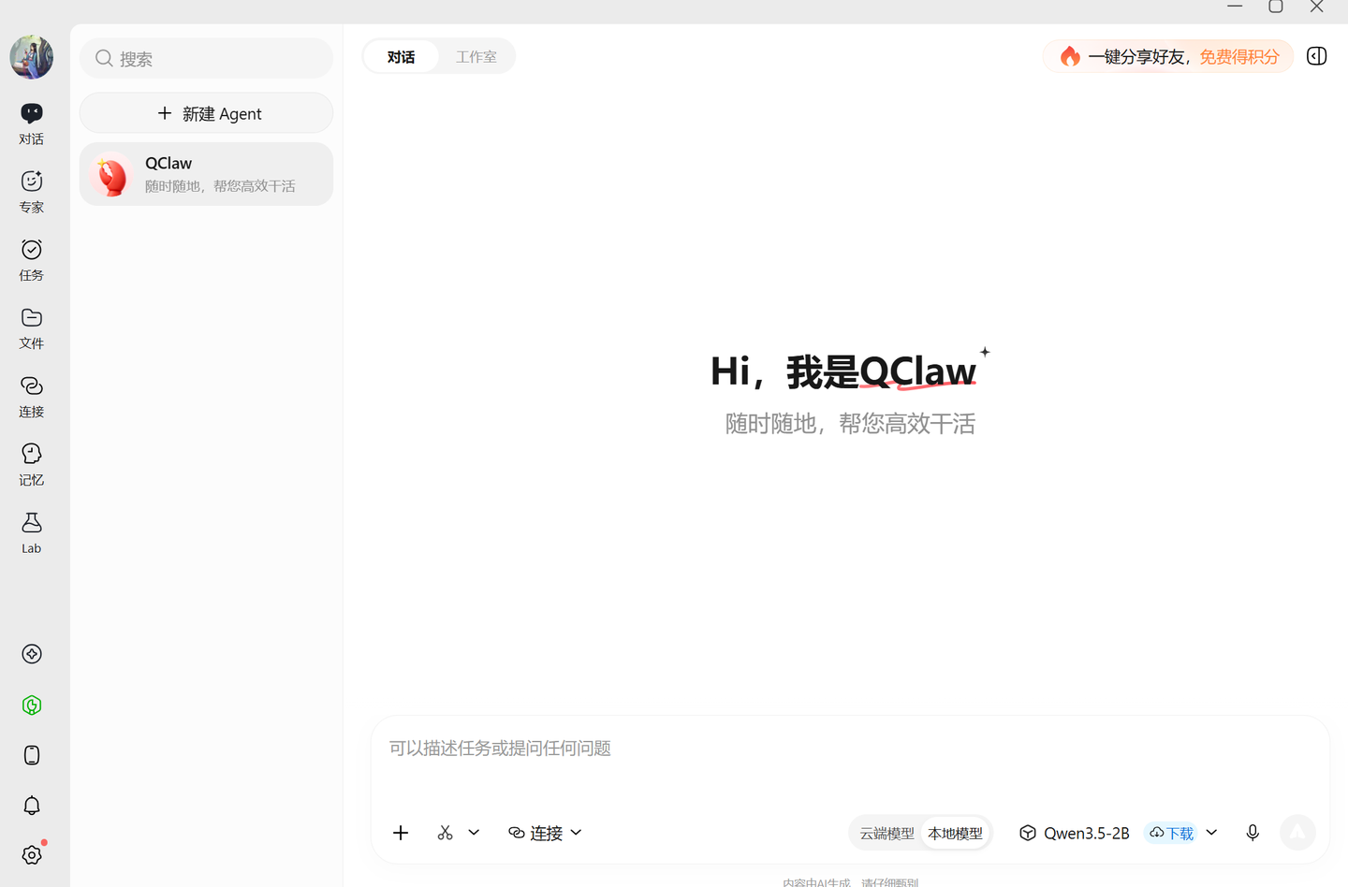The image size is (1348, 887).
Task: Select the QClaw agent in the list
Action: tap(206, 174)
